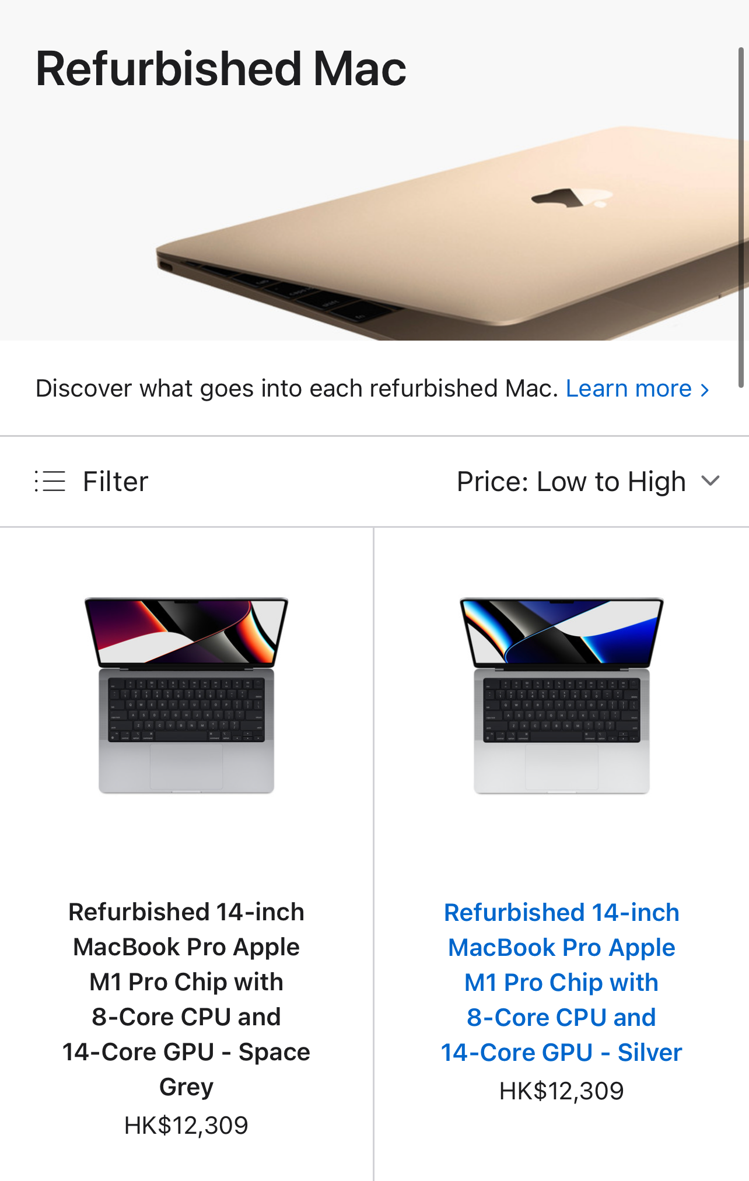Open Refurbished 14-inch MacBook Pro Space Grey title
749x1181 pixels.
[x=187, y=999]
